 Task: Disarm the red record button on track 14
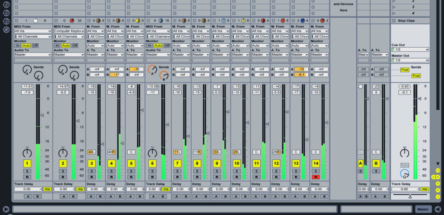tap(316, 177)
